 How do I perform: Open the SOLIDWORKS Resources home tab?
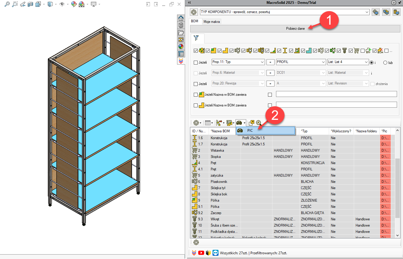click(x=181, y=18)
